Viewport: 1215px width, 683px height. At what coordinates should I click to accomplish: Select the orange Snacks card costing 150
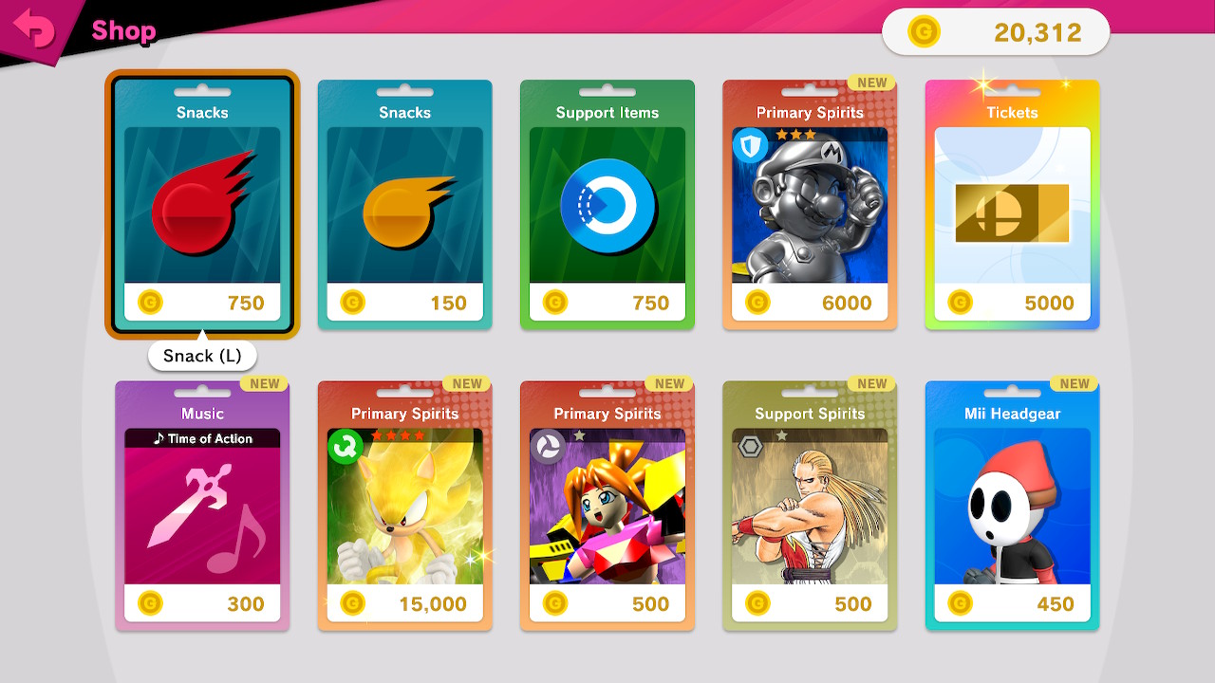(x=405, y=205)
